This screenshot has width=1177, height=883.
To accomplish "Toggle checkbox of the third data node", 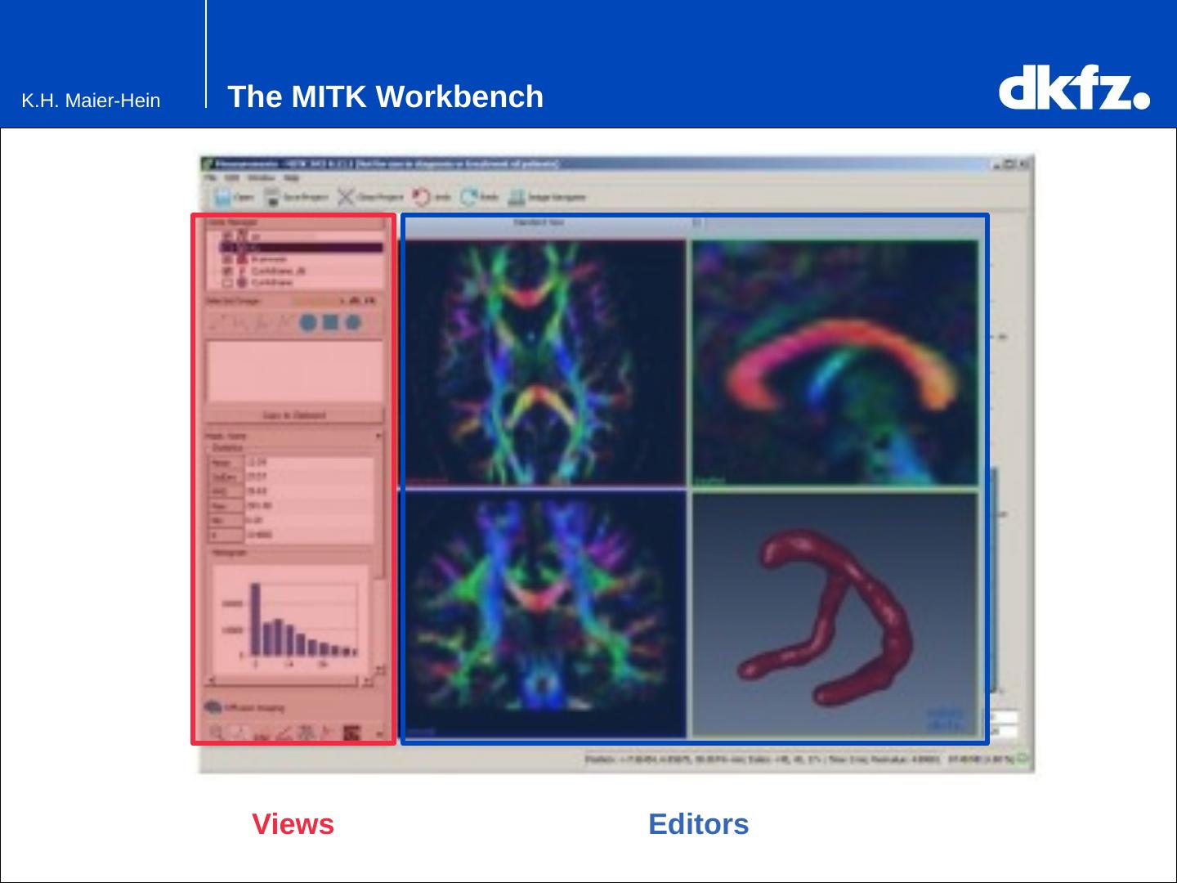I will [228, 259].
